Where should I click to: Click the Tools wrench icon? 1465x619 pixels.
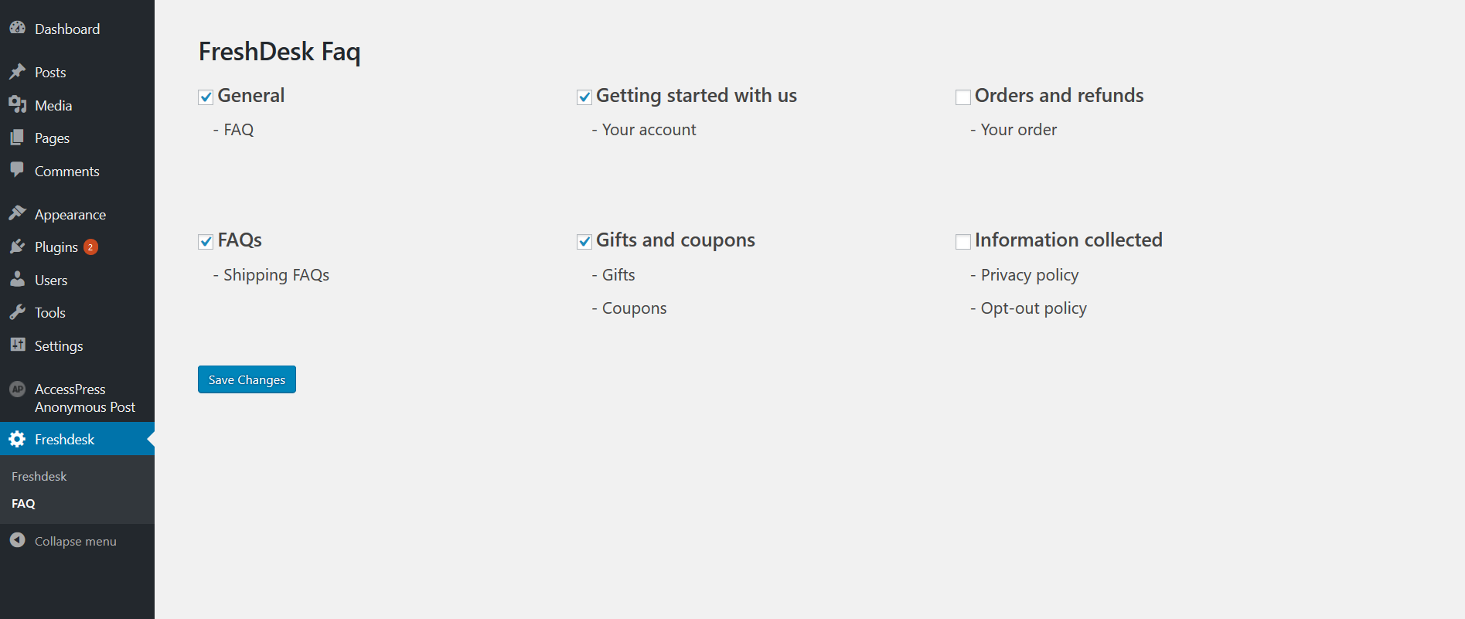click(x=17, y=312)
